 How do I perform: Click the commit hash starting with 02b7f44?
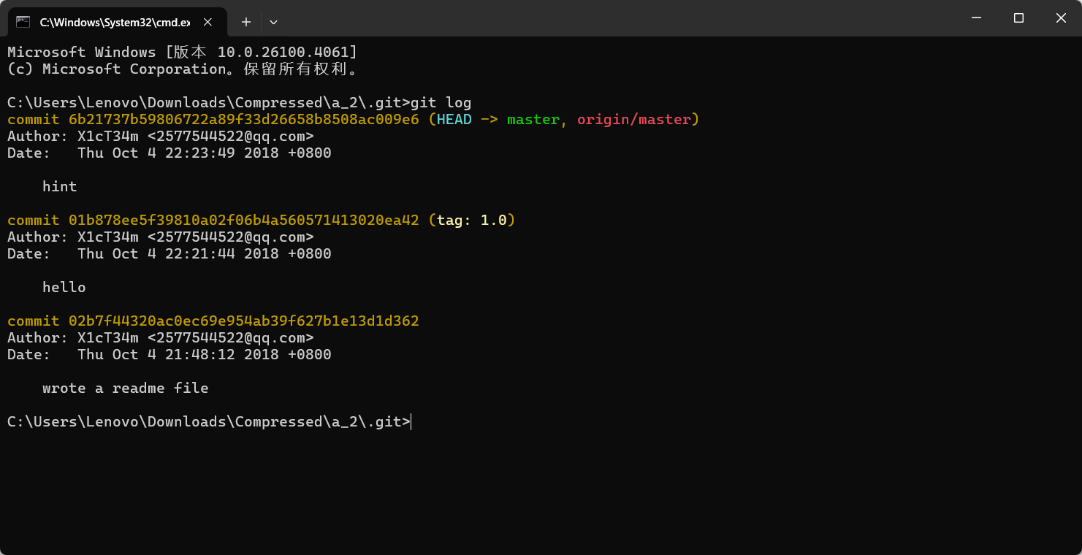[243, 321]
